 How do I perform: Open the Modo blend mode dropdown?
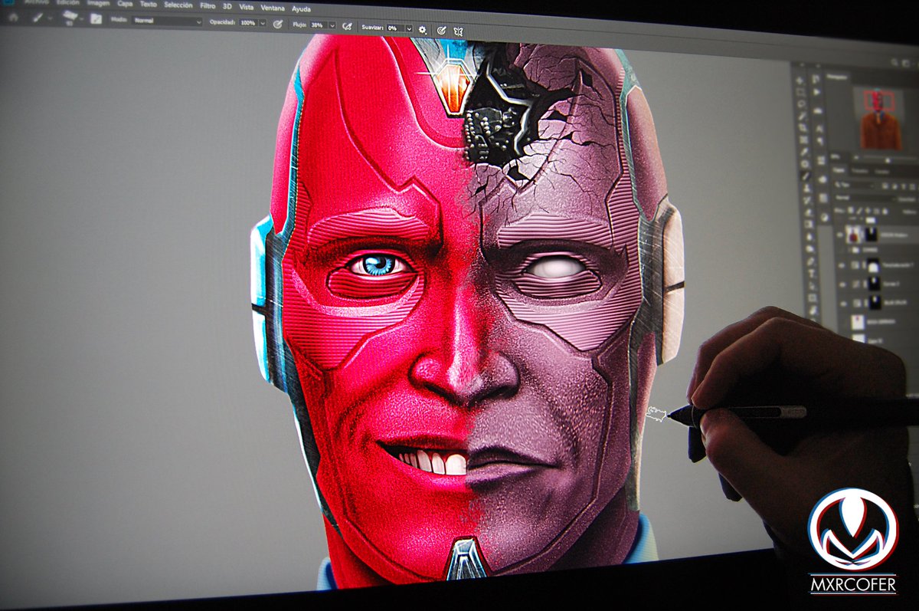167,21
